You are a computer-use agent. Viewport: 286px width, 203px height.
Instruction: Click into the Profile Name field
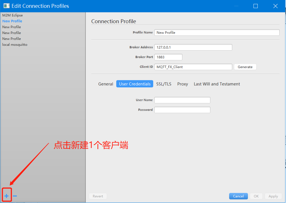(217, 33)
